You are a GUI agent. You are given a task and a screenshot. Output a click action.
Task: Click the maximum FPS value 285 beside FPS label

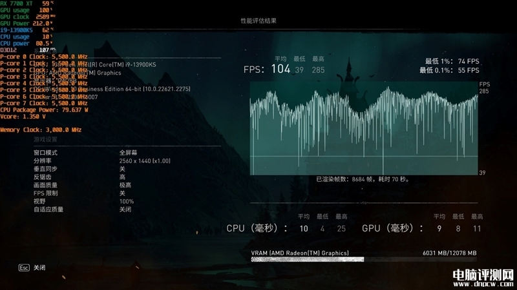(318, 70)
